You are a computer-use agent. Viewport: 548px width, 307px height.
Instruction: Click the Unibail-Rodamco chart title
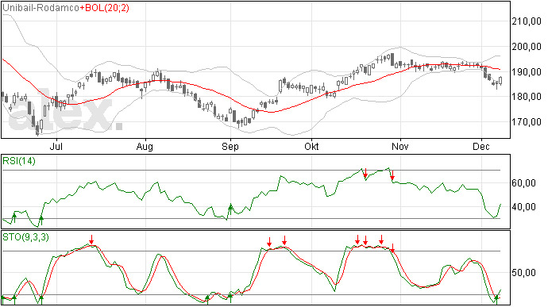click(x=41, y=8)
